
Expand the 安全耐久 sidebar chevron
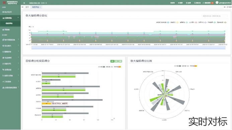(18, 45)
